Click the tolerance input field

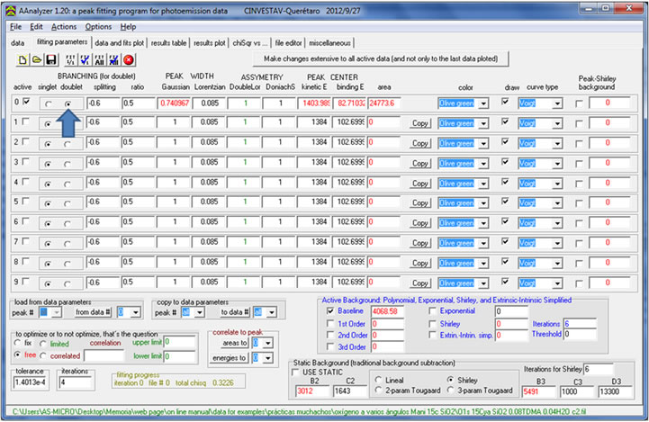[x=32, y=382]
